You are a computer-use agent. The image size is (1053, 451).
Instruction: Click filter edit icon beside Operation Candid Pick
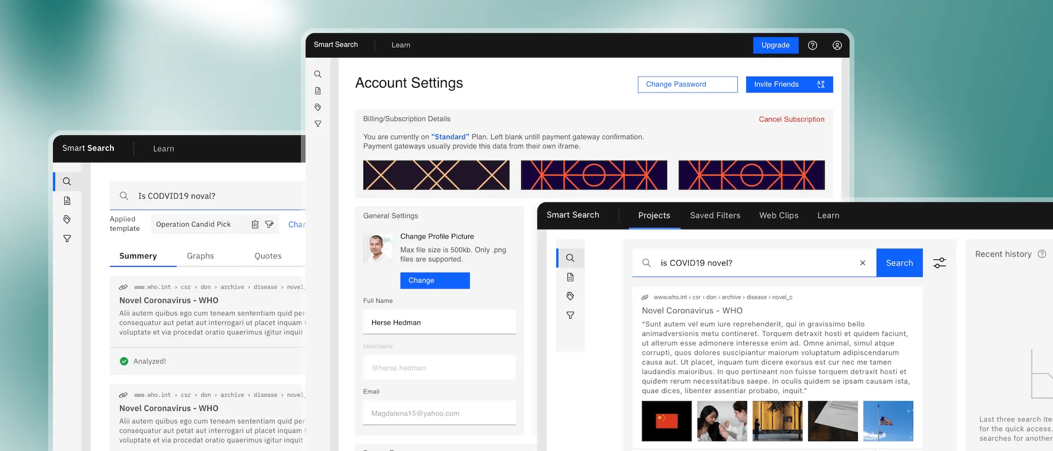coord(270,224)
